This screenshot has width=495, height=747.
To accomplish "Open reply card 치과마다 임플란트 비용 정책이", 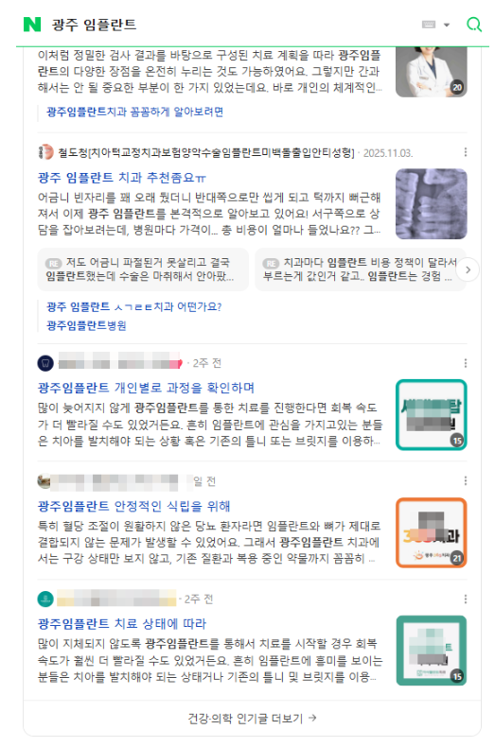I will pyautogui.click(x=358, y=269).
